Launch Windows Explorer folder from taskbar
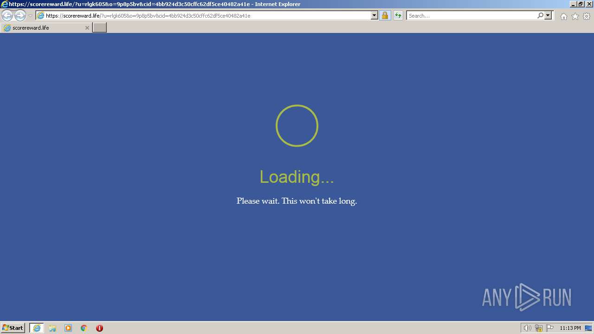594x334 pixels. point(52,328)
